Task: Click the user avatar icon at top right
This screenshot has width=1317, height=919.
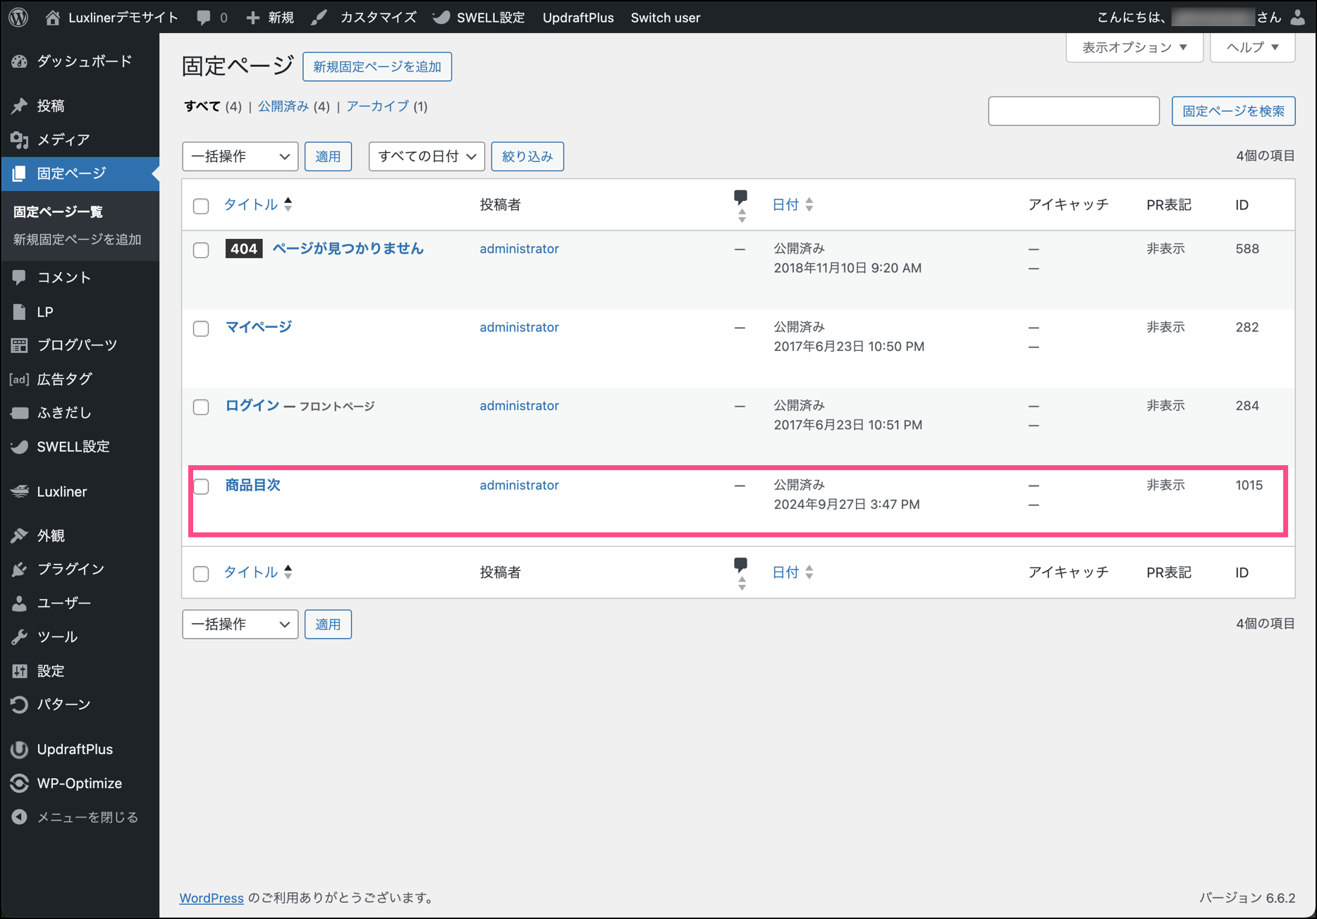Action: pos(1297,18)
